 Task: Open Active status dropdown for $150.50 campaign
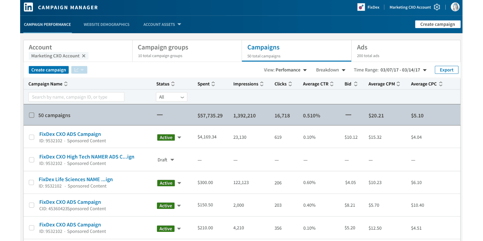pyautogui.click(x=179, y=206)
